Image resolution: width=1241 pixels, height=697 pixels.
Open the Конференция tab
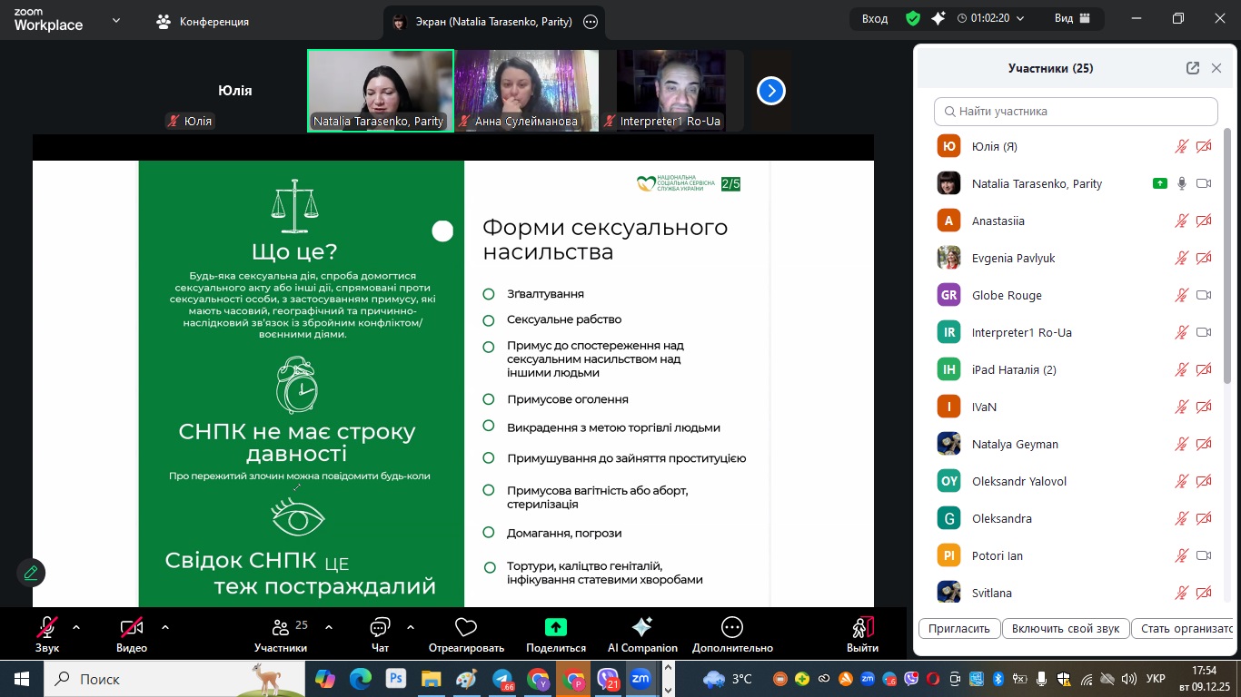tap(203, 21)
